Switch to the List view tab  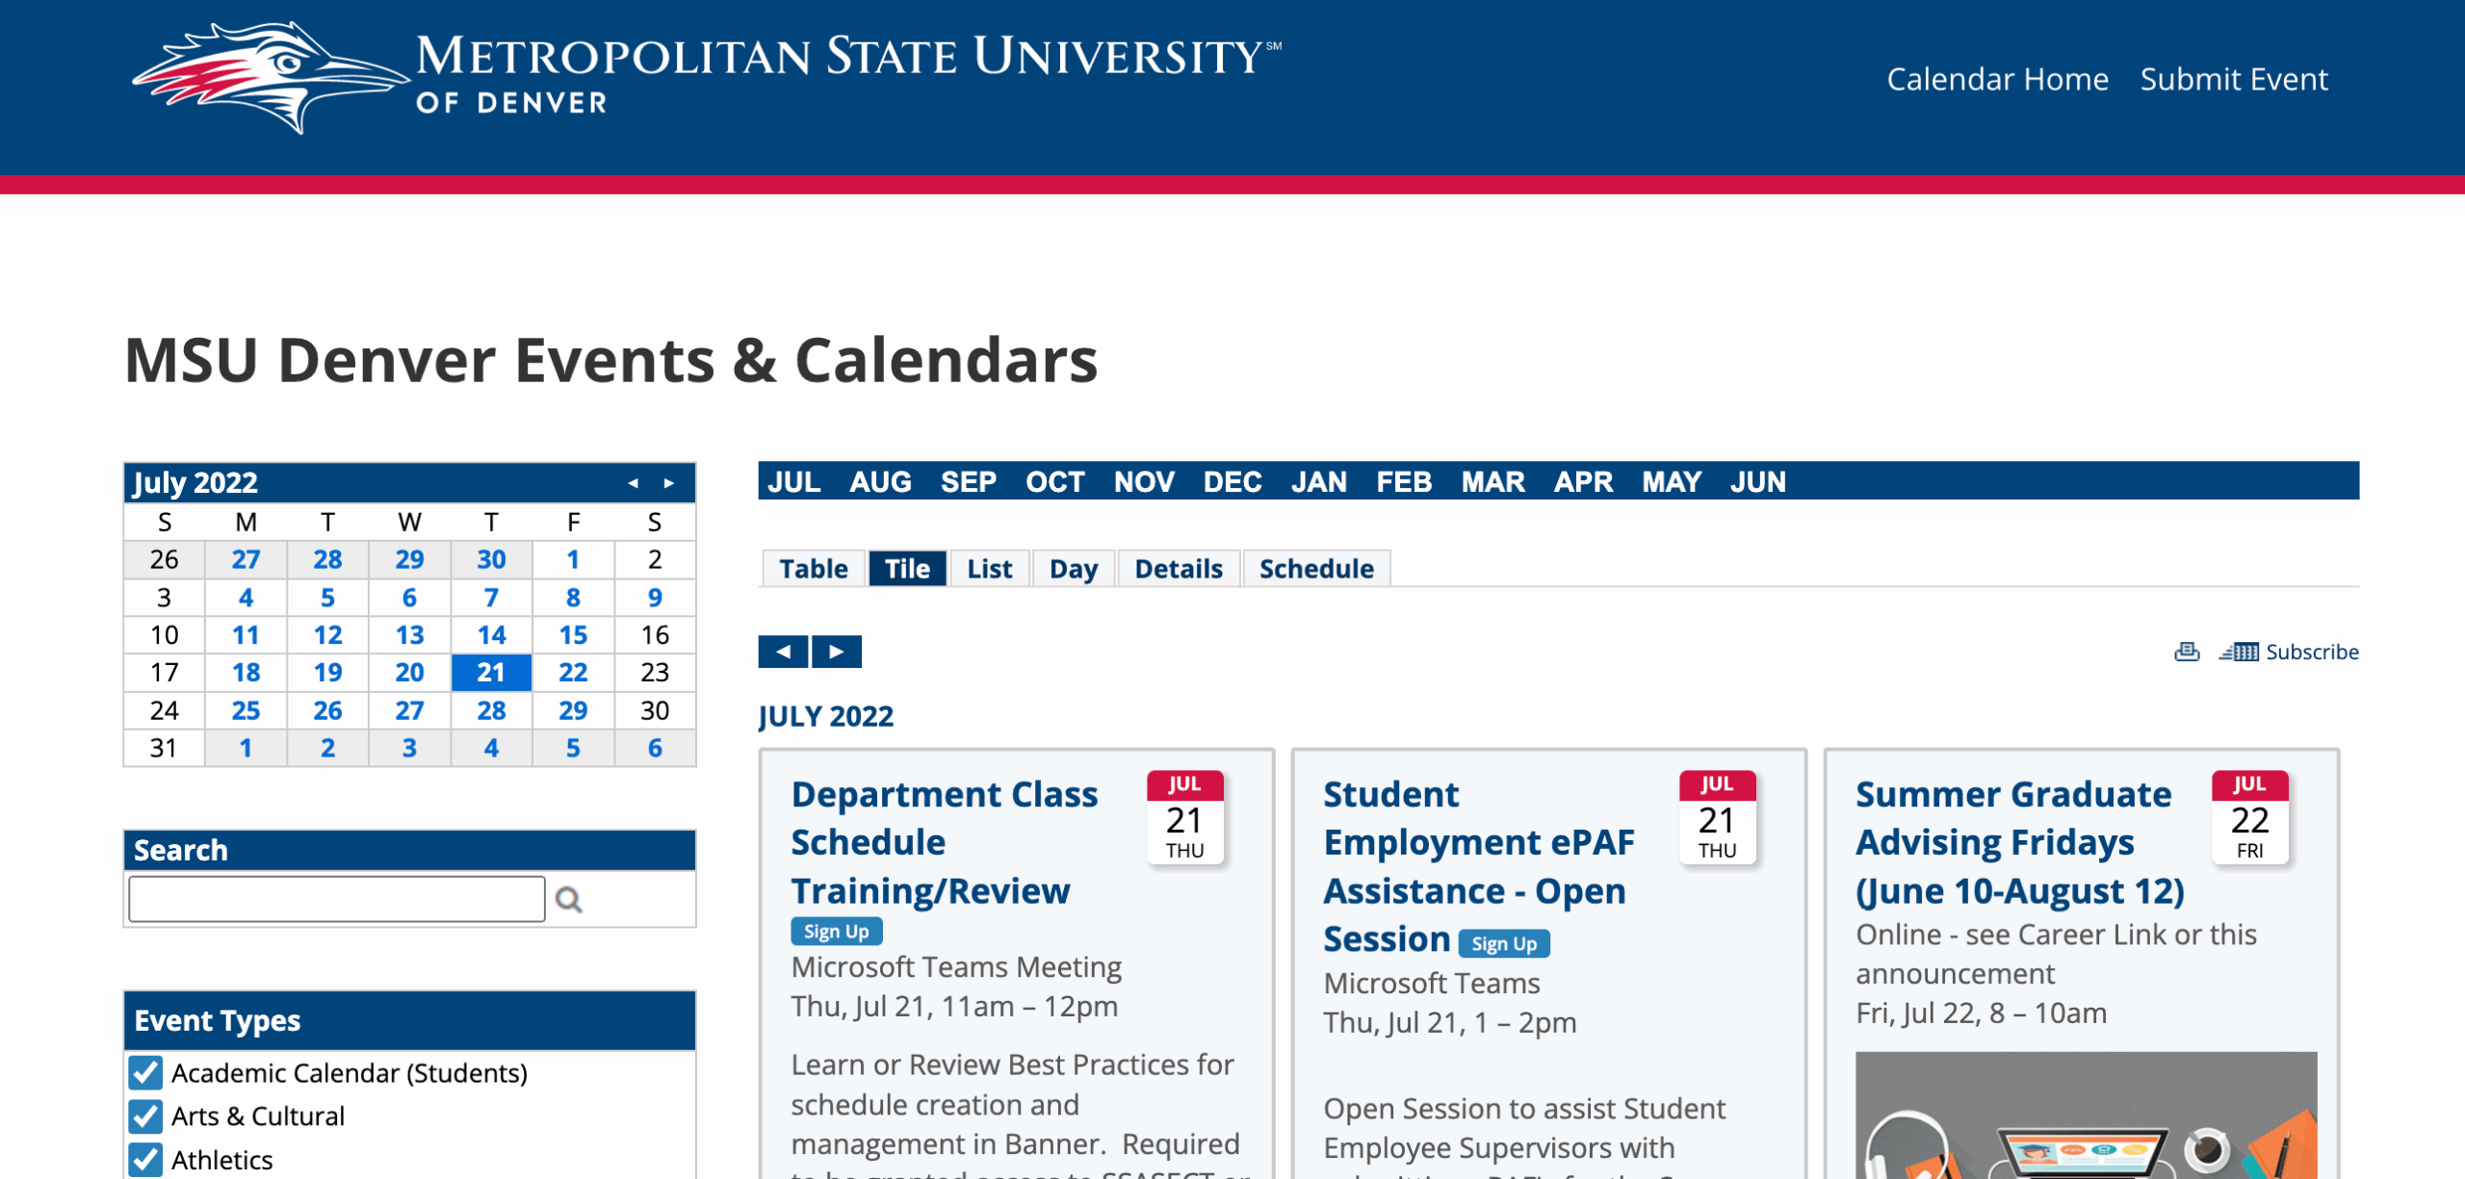coord(989,569)
